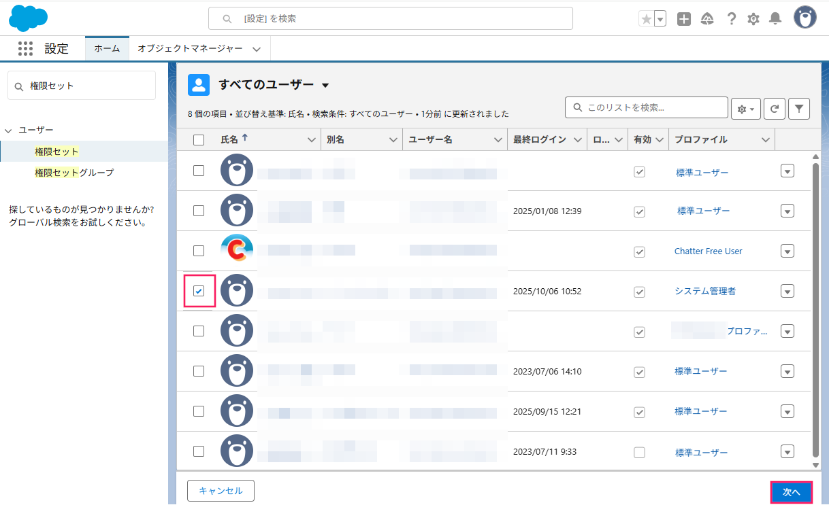
Task: Click the 2025/10/06 10:52 login cell
Action: (x=547, y=291)
